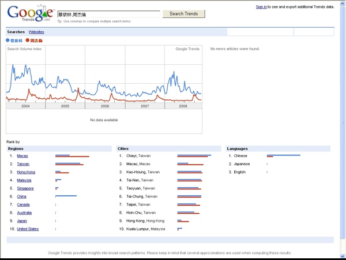
Task: Open the United States region link
Action: [28, 229]
